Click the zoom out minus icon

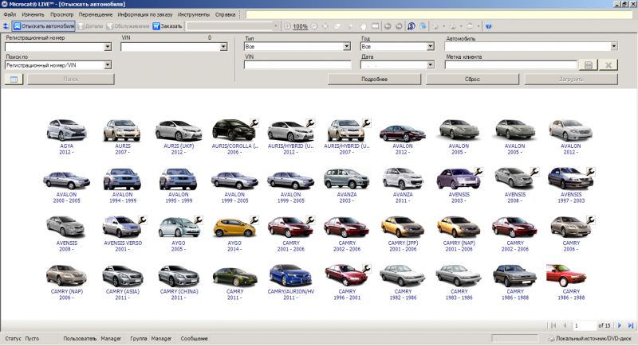point(314,26)
